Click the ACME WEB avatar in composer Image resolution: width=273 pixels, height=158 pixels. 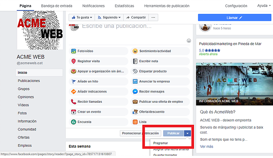click(74, 27)
